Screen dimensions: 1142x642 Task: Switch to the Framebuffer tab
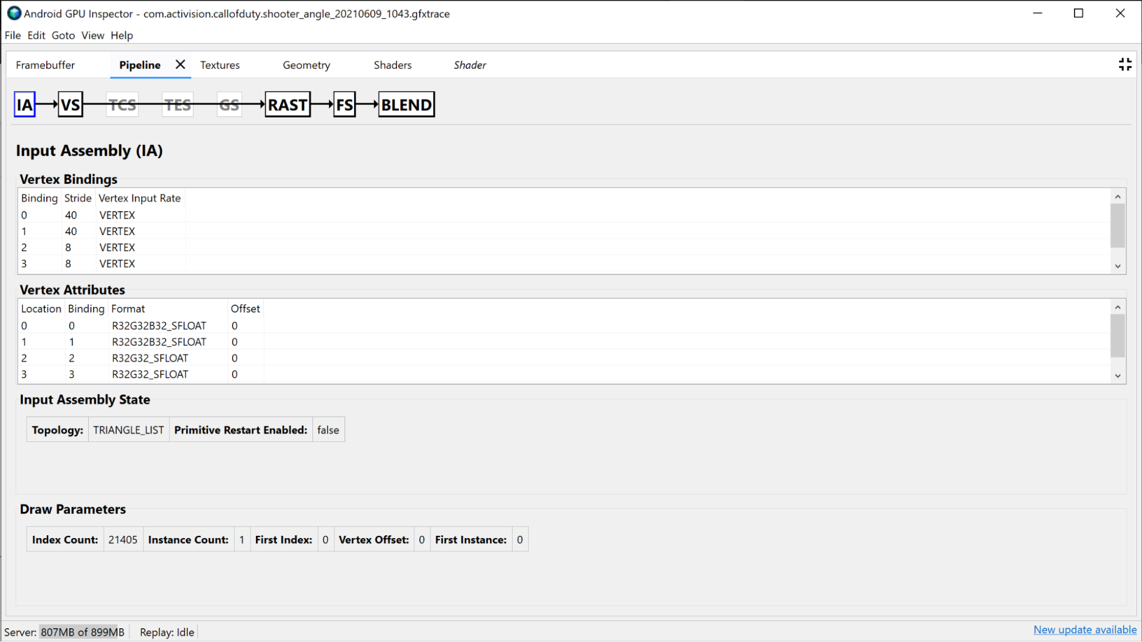[x=46, y=65]
